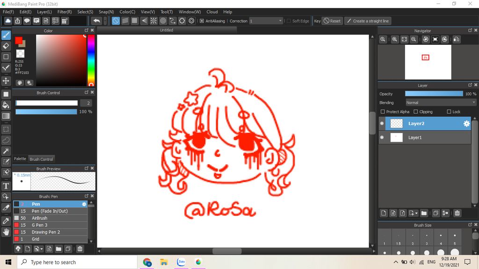Open add brush type dropdown
The image size is (479, 269).
tap(42, 249)
